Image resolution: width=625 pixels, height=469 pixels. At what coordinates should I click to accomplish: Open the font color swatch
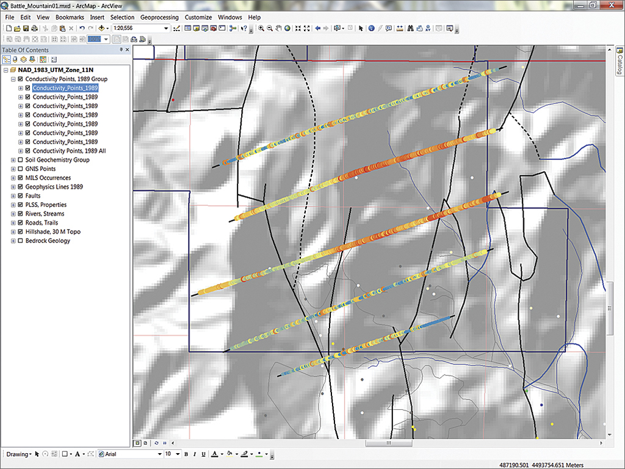click(214, 454)
